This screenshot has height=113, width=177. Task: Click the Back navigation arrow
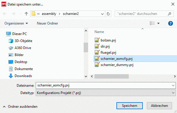5,14
